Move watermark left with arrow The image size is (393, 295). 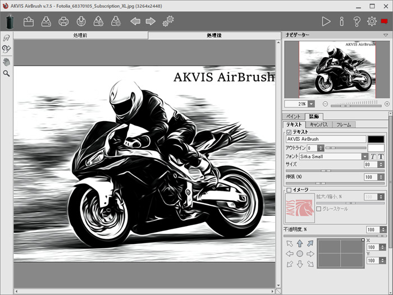(290, 253)
